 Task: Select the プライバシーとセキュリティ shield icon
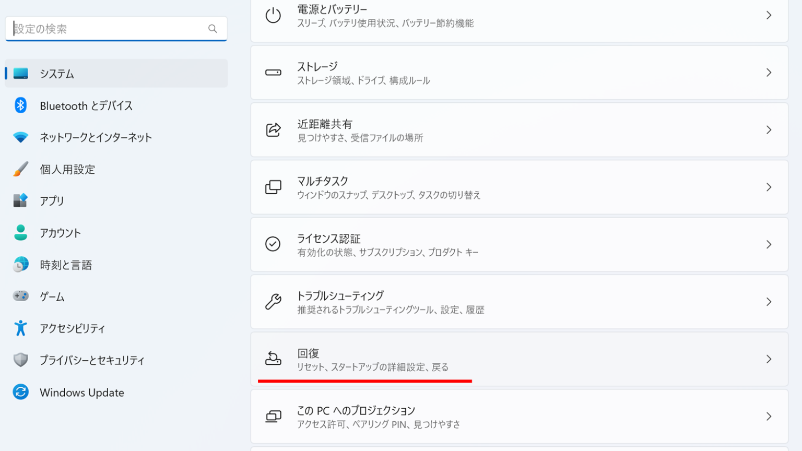20,360
